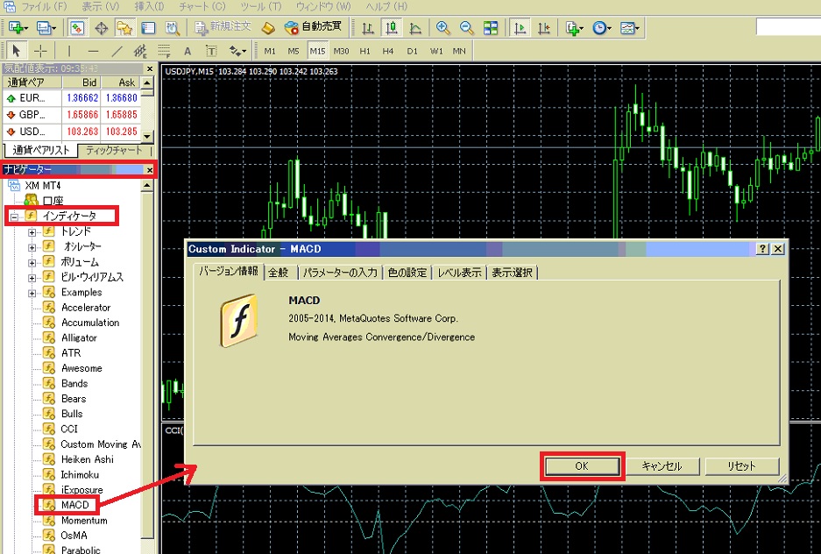This screenshot has width=821, height=554.
Task: Tile the chart windows
Action: tap(491, 28)
